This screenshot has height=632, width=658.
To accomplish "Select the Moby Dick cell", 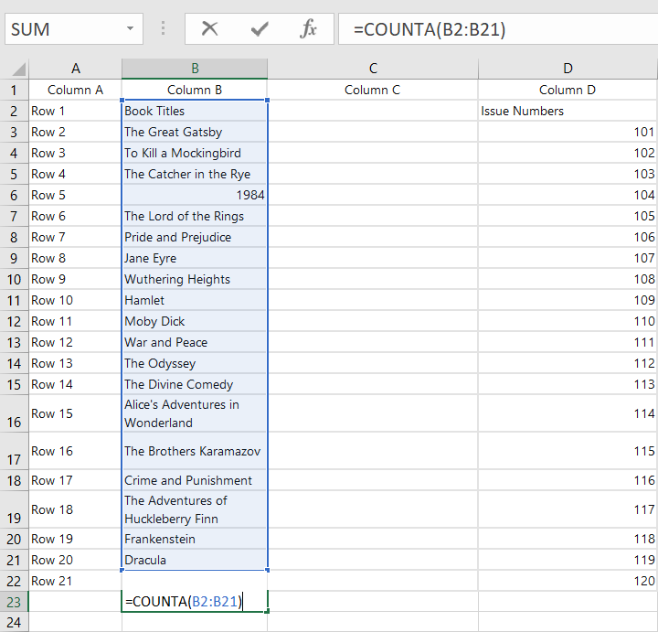I will tap(195, 321).
